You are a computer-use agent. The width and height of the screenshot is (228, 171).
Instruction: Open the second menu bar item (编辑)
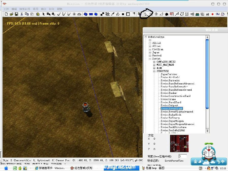(x=14, y=9)
